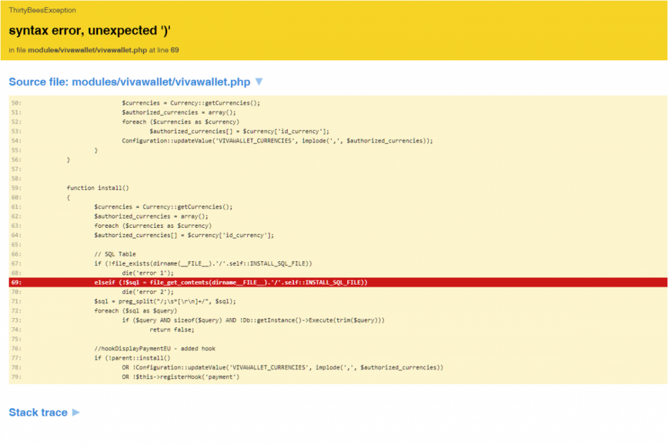Screen dimensions: 668x445
Task: Collapse the Source file section triangle
Action: (259, 82)
